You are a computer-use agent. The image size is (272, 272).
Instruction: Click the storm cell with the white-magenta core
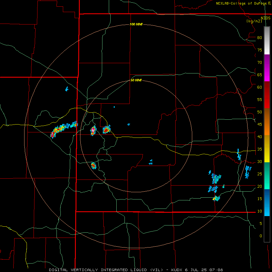(x=93, y=131)
